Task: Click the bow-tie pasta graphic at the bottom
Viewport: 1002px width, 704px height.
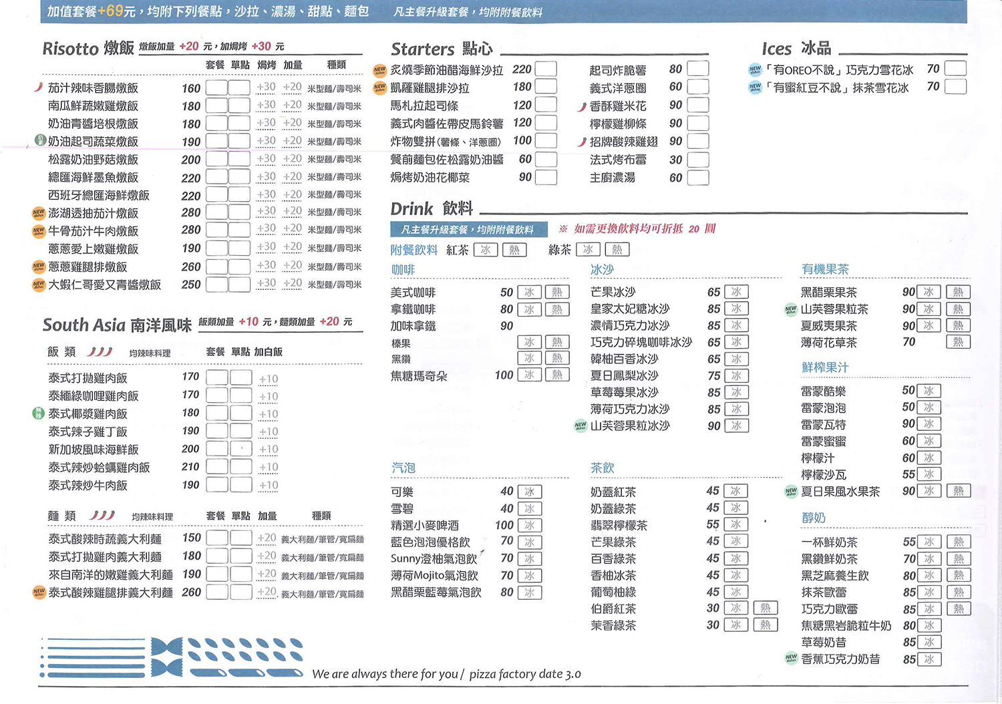Action: click(166, 657)
